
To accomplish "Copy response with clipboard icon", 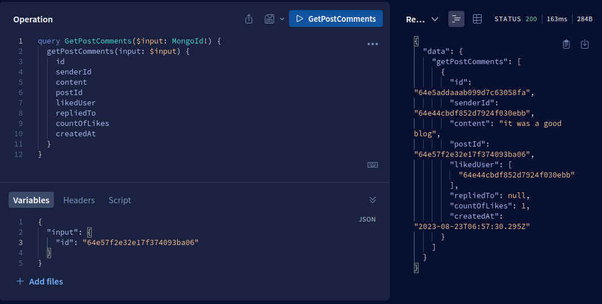I will (x=566, y=44).
